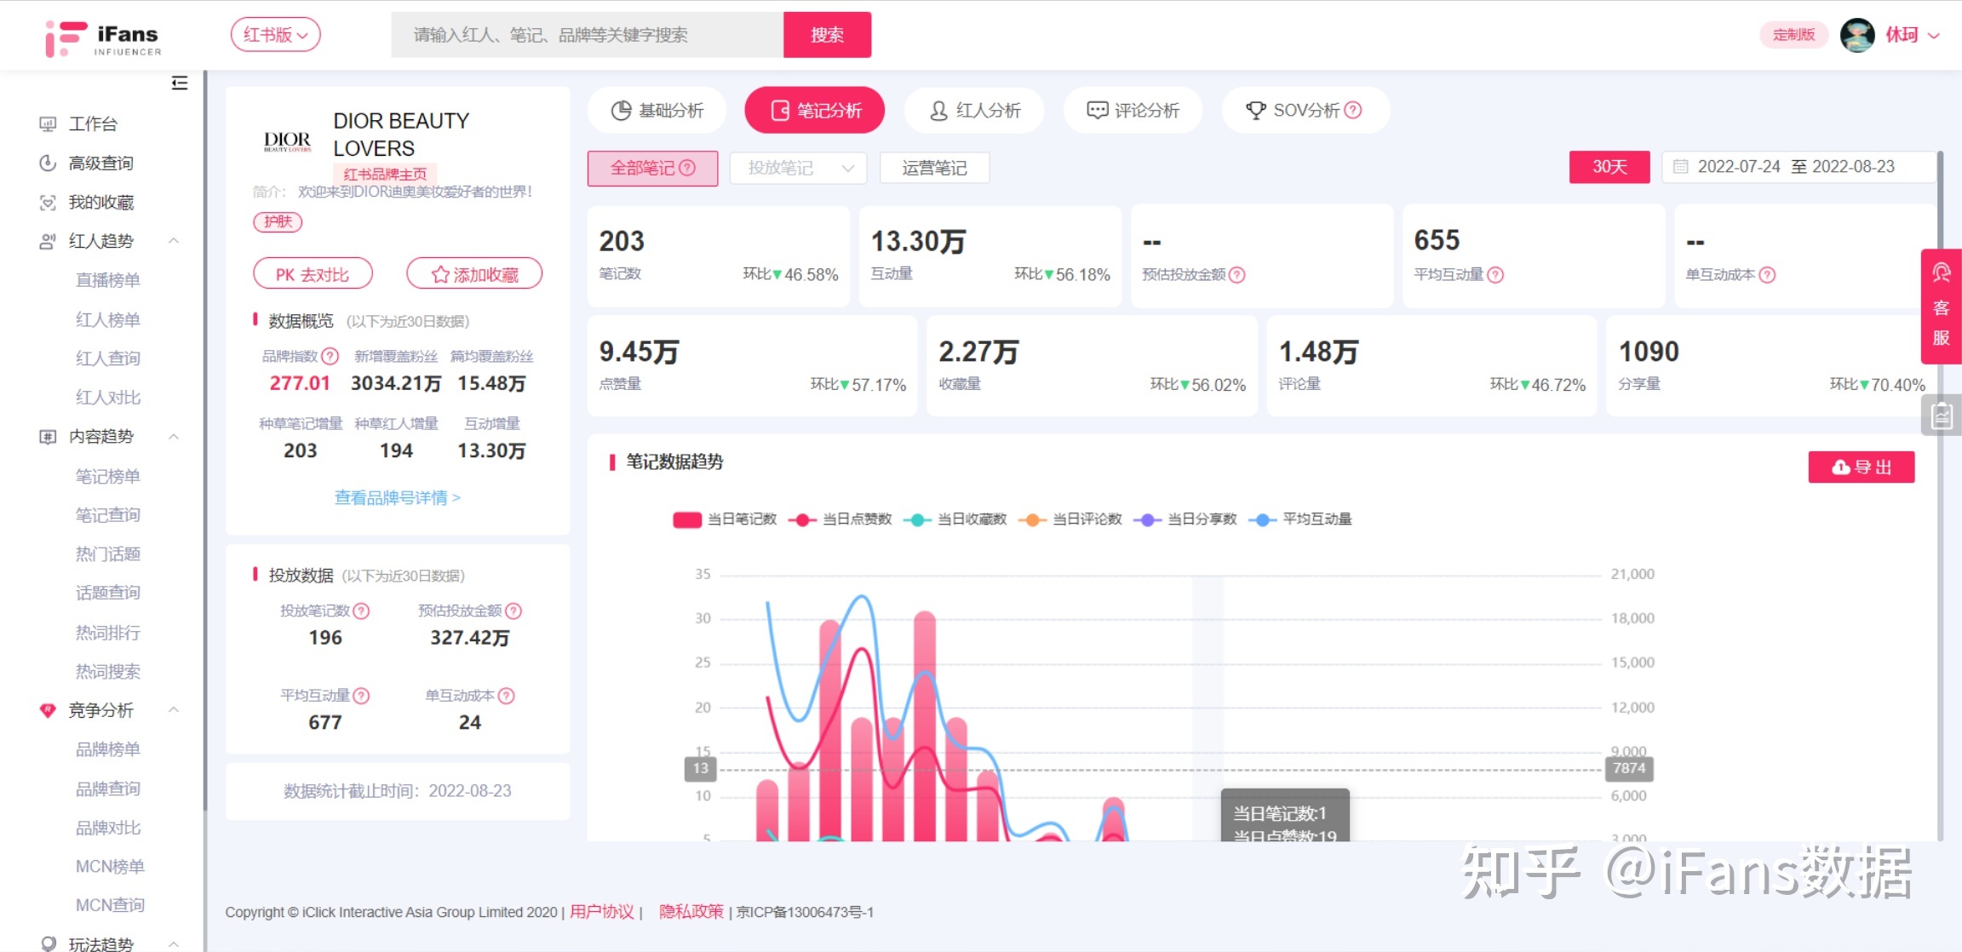Click the PK 去对比 button
The width and height of the screenshot is (1962, 952).
pos(313,274)
